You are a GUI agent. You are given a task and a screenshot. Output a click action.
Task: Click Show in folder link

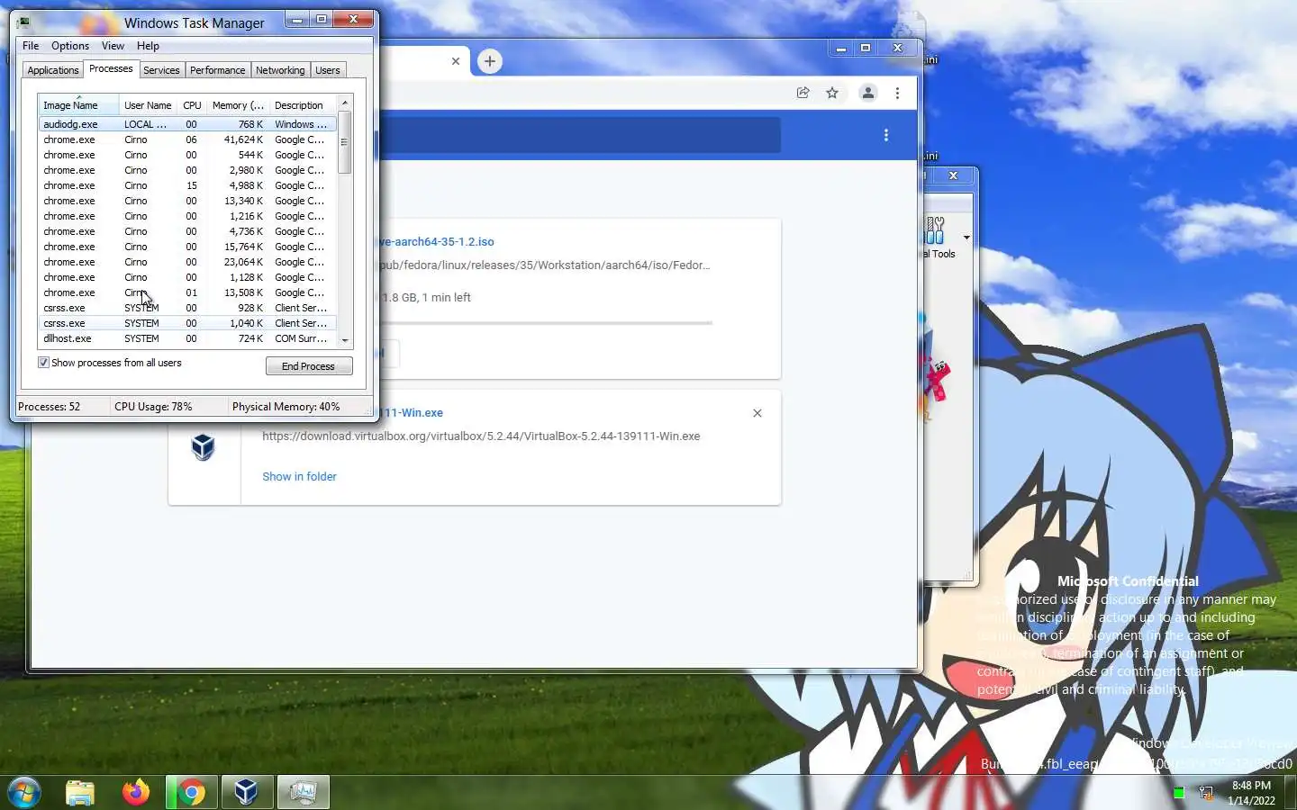299,477
